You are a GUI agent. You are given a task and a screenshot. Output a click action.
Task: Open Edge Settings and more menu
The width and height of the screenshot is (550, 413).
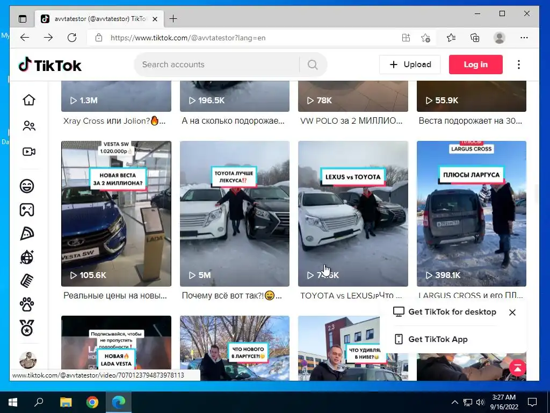click(524, 38)
